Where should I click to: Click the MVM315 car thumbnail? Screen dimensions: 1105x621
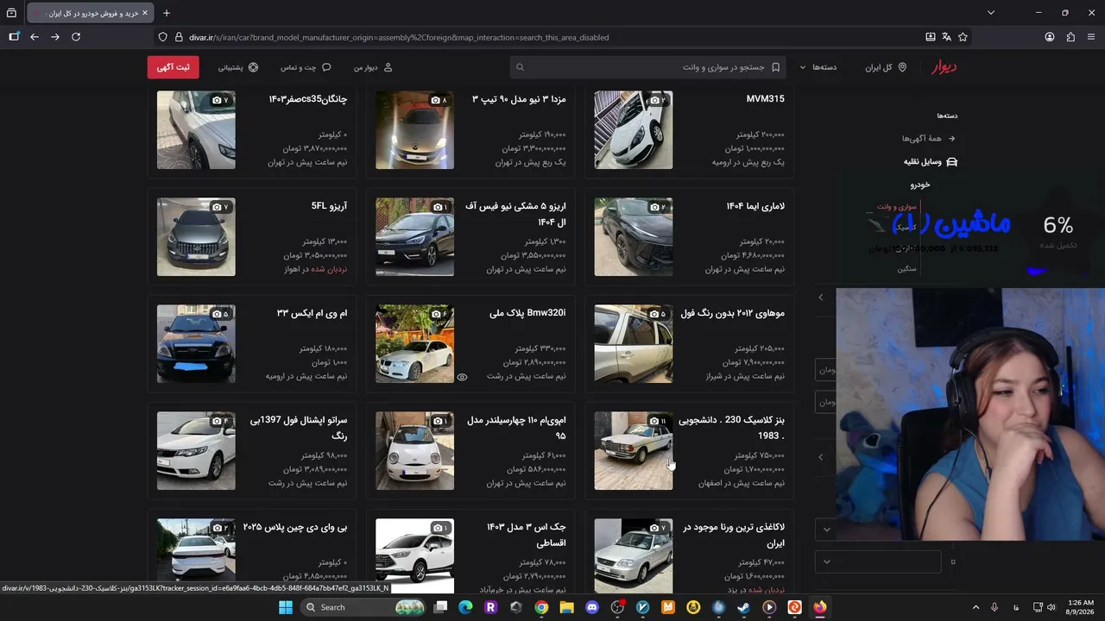[633, 129]
